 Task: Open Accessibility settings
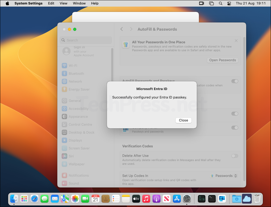pos(75,109)
